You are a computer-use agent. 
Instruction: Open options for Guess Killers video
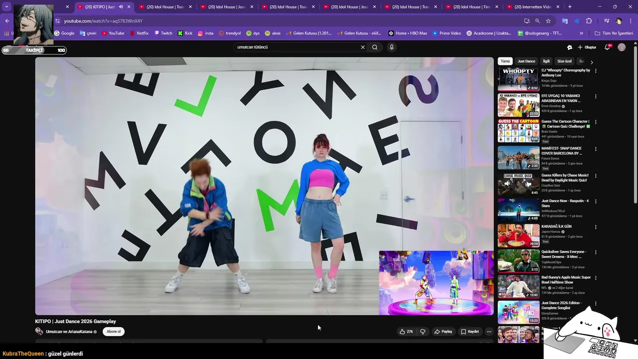596,176
